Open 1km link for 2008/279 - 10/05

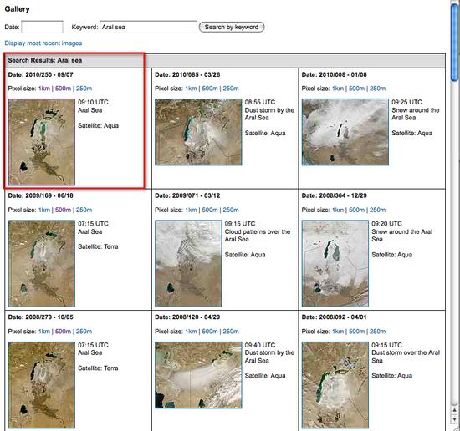[x=44, y=332]
